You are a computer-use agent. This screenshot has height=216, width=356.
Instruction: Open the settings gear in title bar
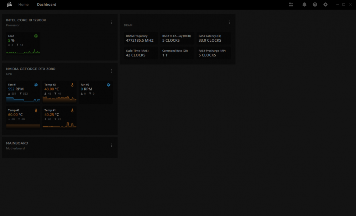coord(325,5)
